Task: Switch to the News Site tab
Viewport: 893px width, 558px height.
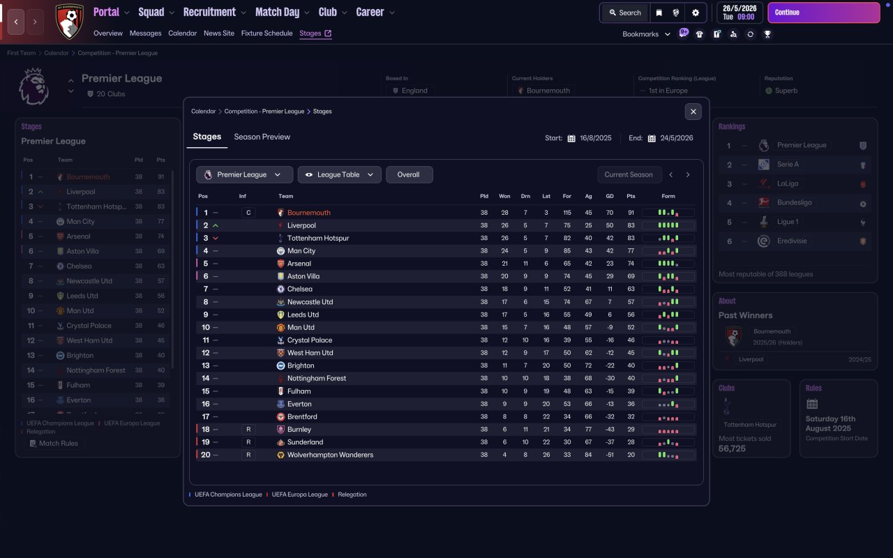Action: click(219, 33)
